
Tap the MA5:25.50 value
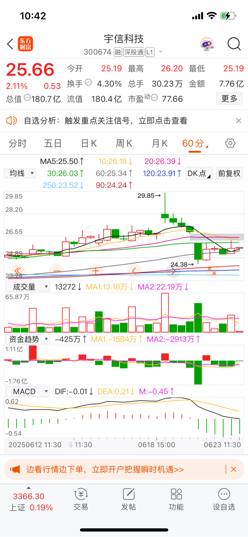pos(62,161)
